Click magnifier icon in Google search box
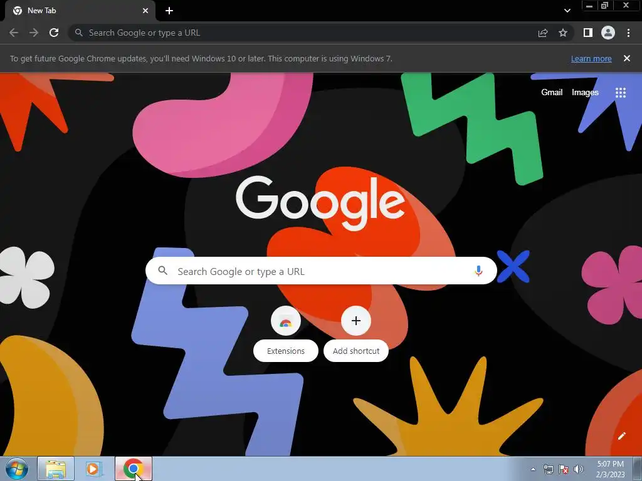 tap(162, 271)
